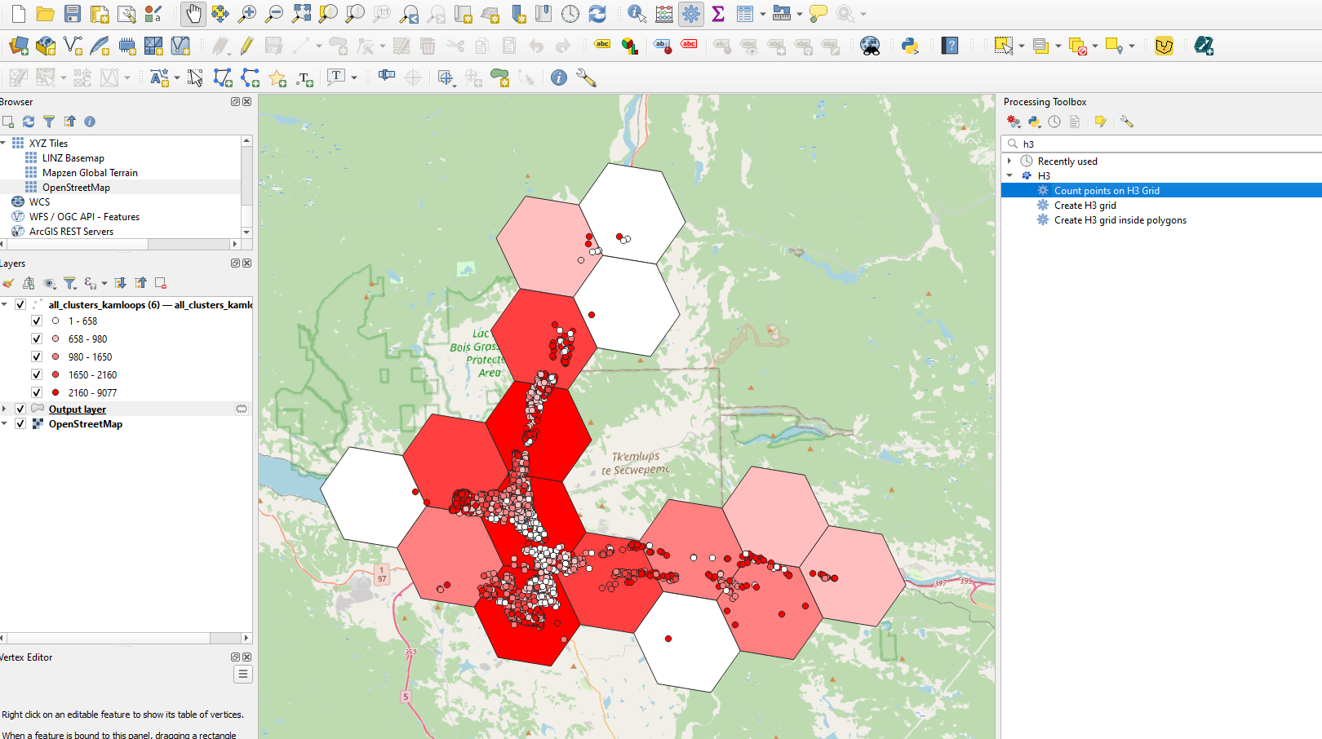
Task: Open text annotation dropdown arrow
Action: coord(353,77)
